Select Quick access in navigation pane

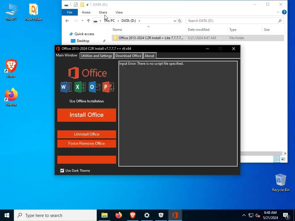click(82, 34)
